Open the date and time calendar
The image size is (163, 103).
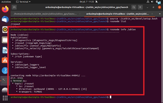(81, 2)
